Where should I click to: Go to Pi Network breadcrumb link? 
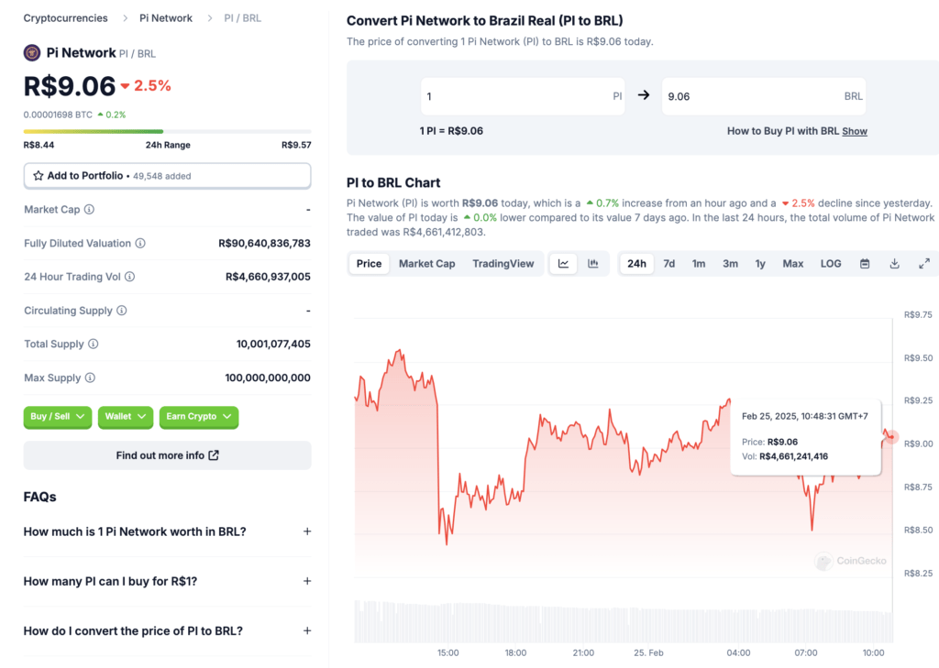pyautogui.click(x=166, y=18)
